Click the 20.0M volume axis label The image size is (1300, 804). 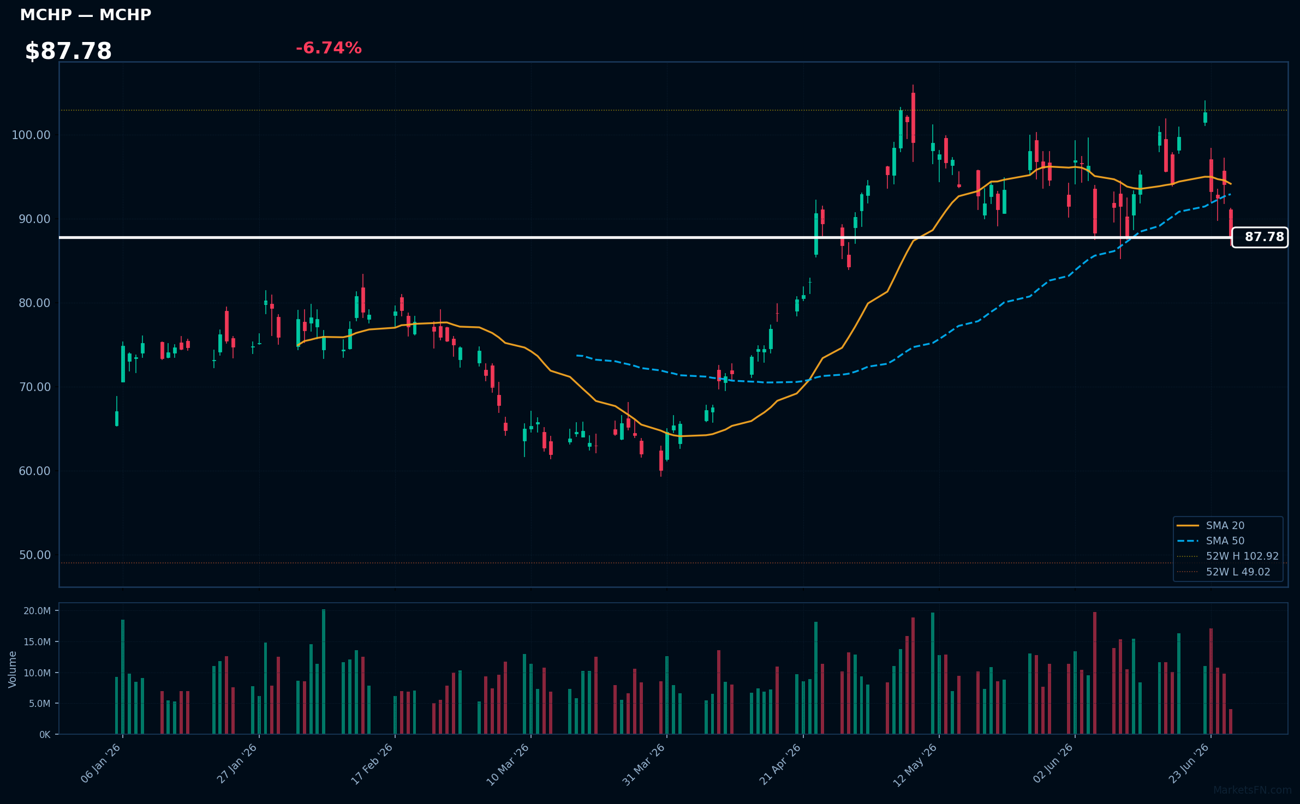37,611
